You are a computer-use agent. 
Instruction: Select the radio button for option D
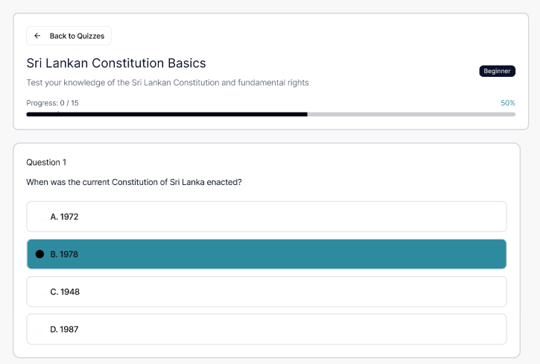point(40,329)
